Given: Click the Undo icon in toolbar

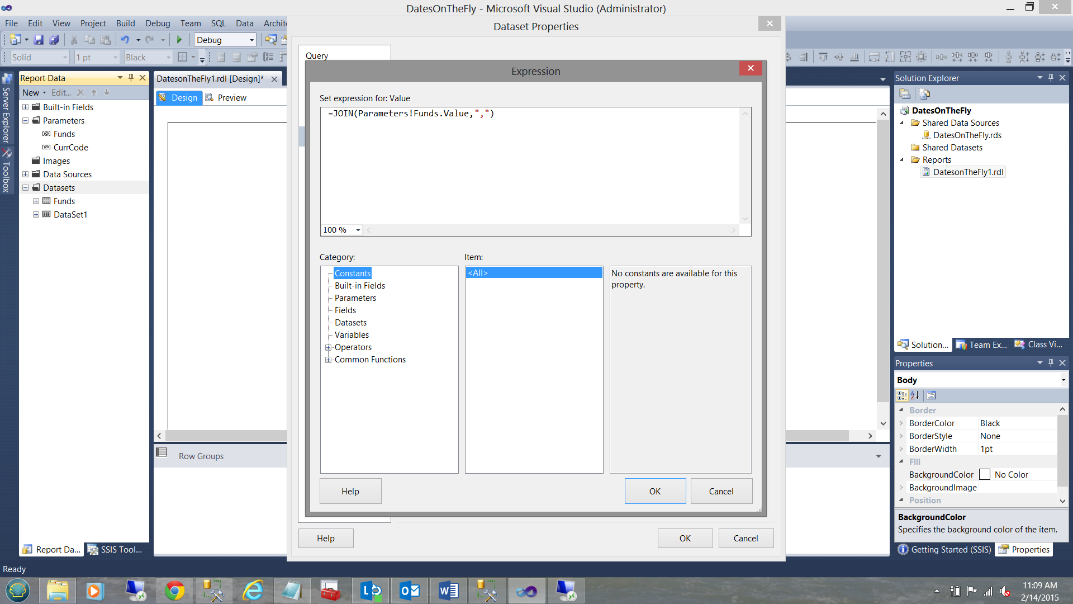Looking at the screenshot, I should (x=125, y=40).
